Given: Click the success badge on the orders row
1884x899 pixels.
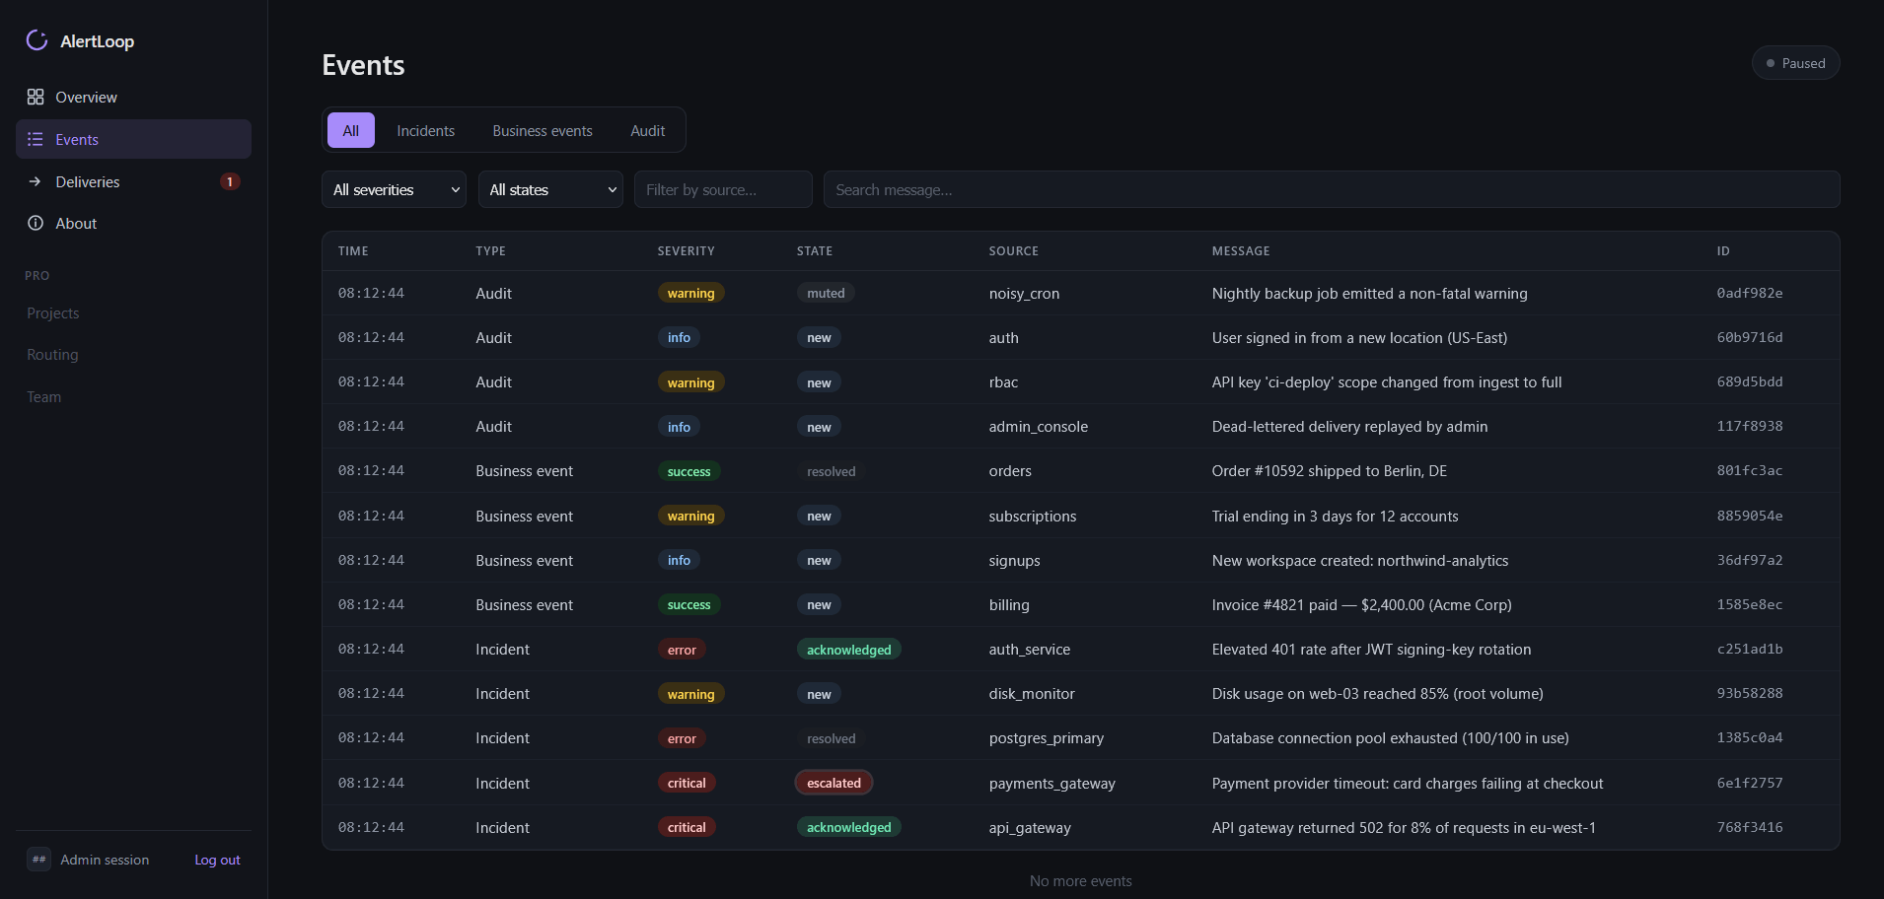Looking at the screenshot, I should tap(688, 471).
